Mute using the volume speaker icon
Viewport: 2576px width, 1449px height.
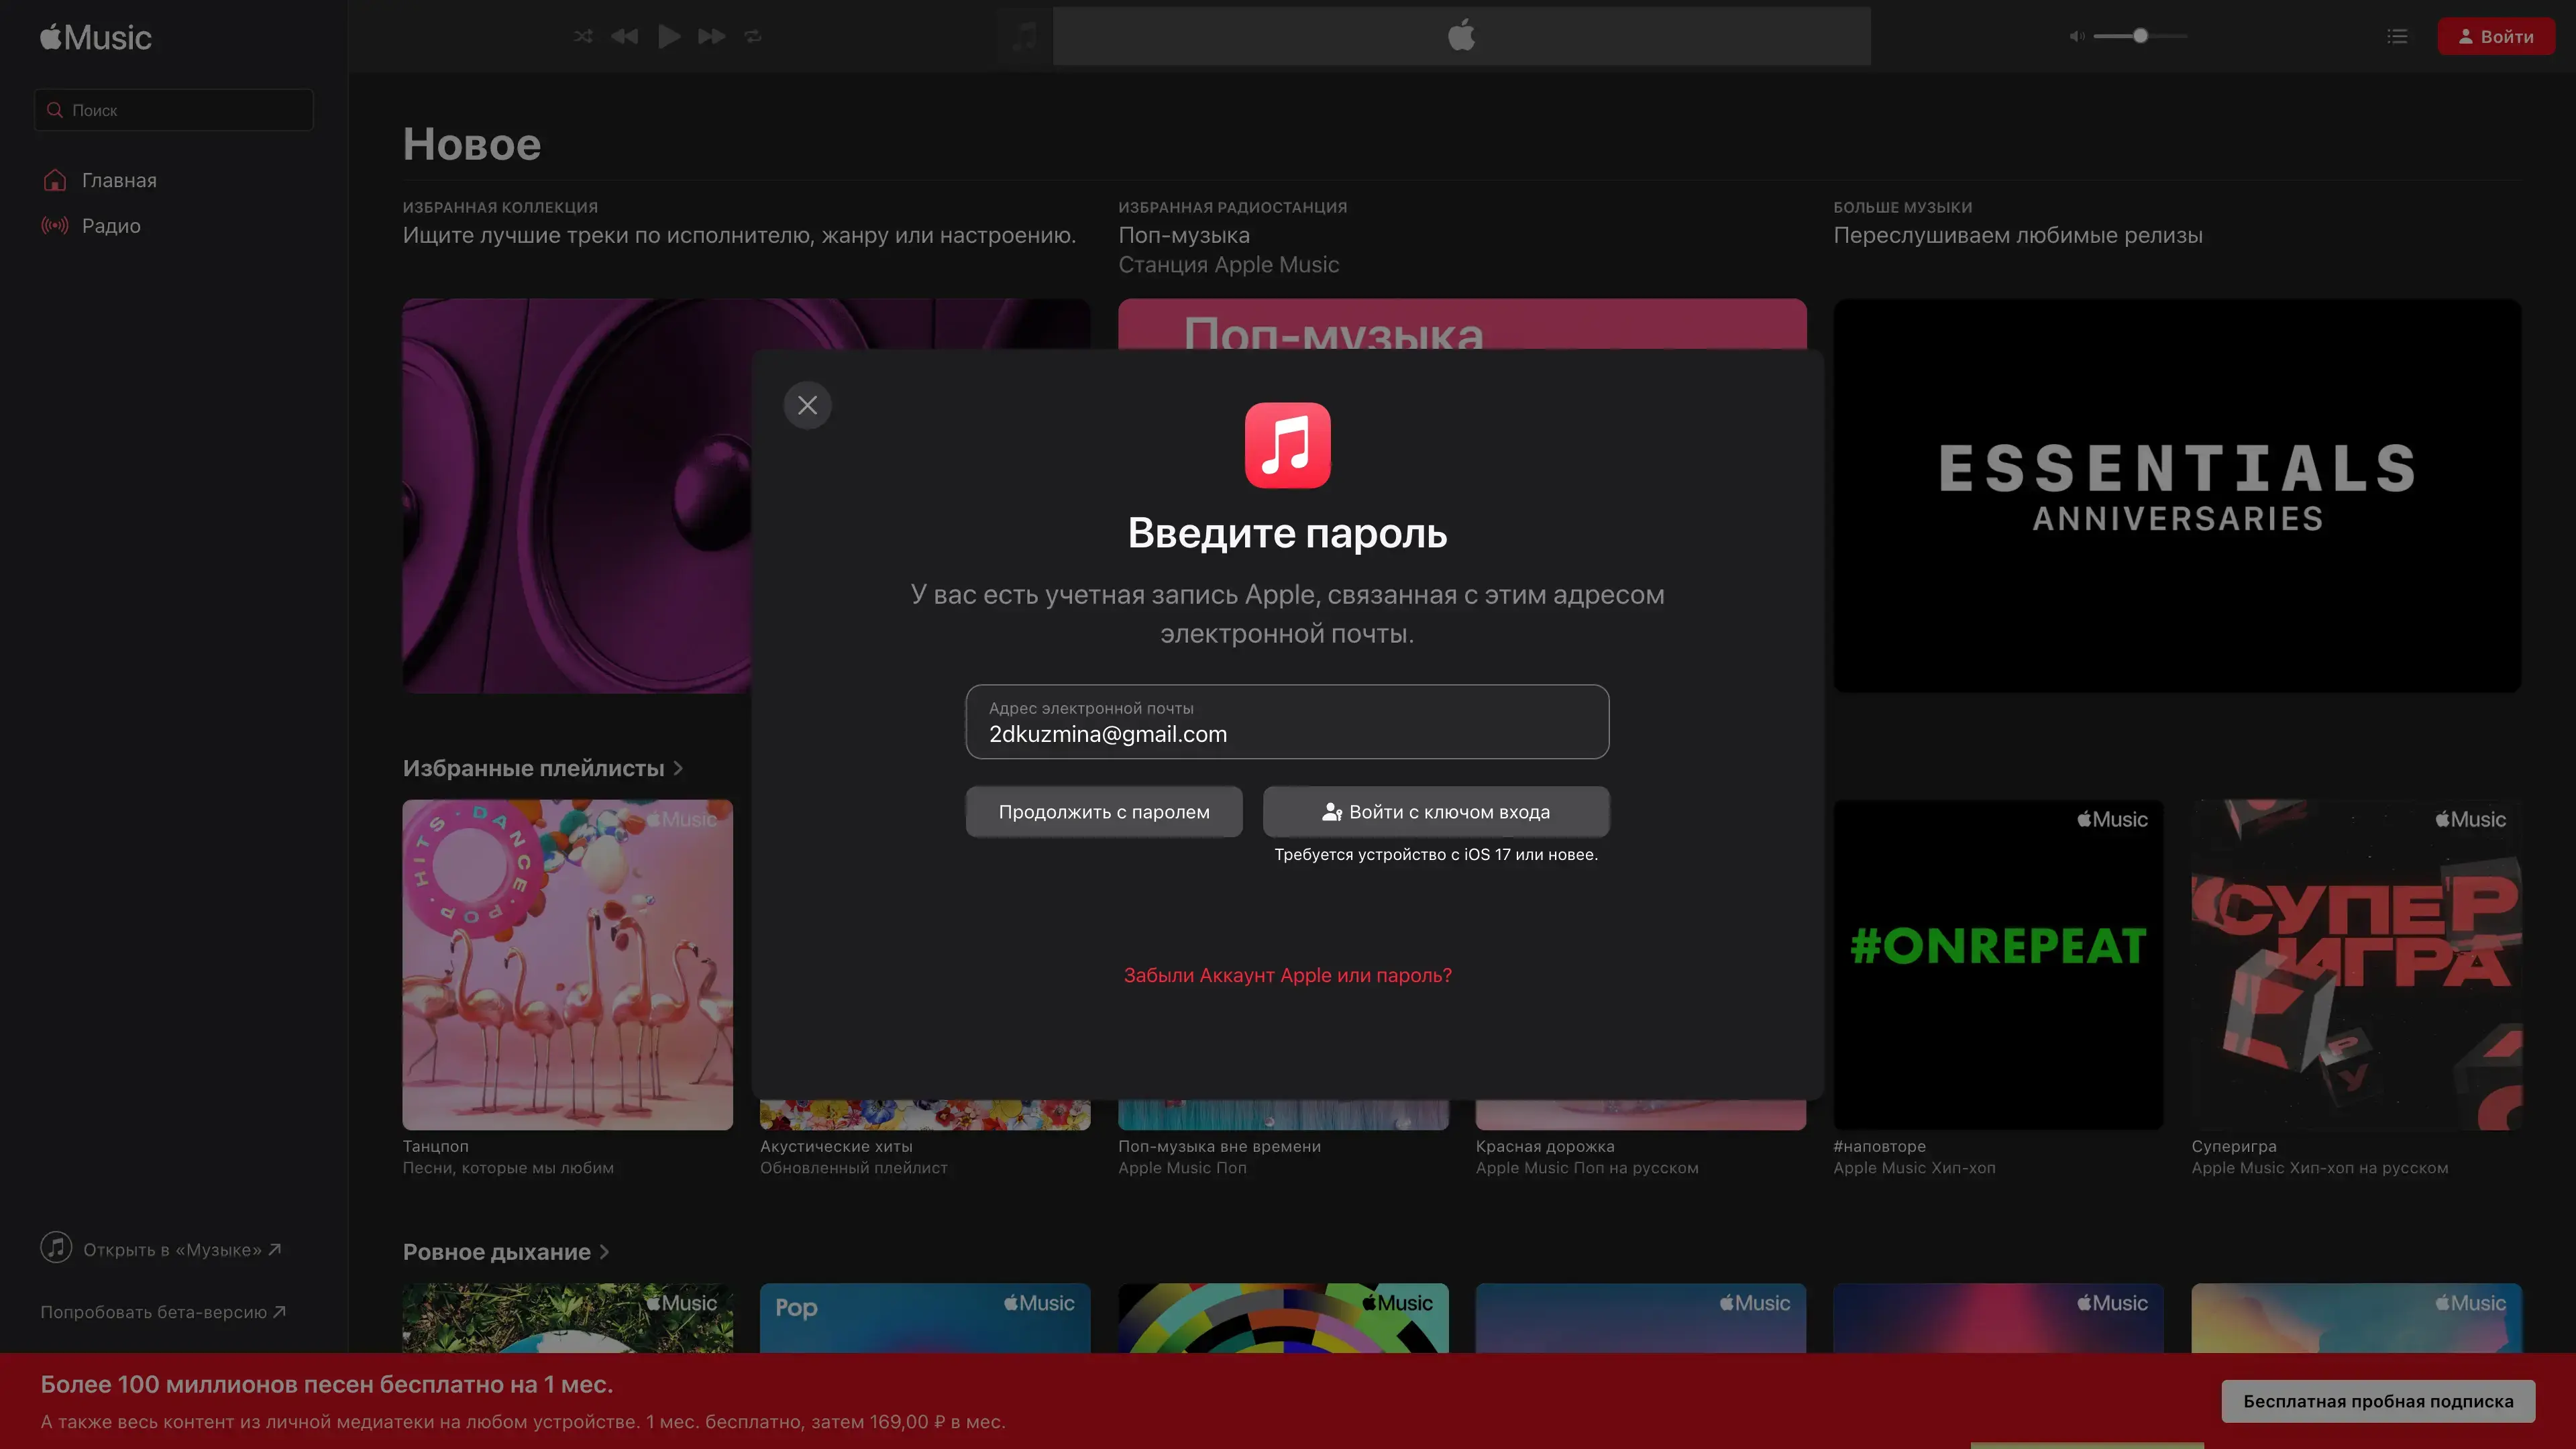pos(2077,37)
